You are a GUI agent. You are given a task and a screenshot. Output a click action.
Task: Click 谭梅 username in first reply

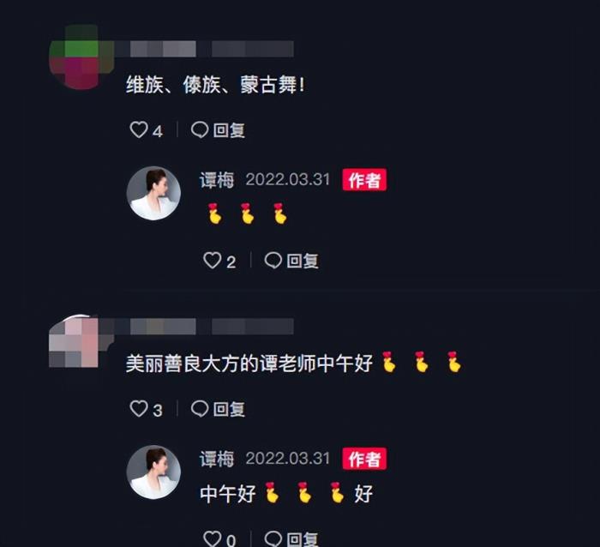[217, 180]
